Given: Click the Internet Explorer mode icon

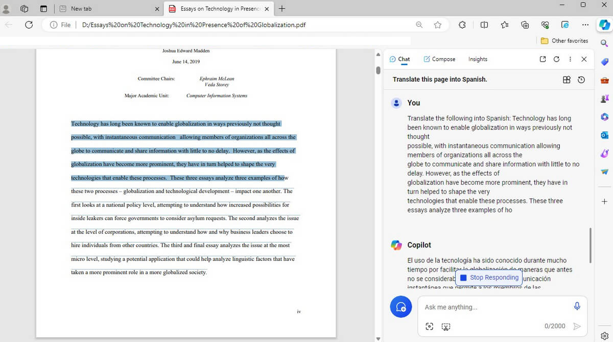Looking at the screenshot, I should (565, 25).
